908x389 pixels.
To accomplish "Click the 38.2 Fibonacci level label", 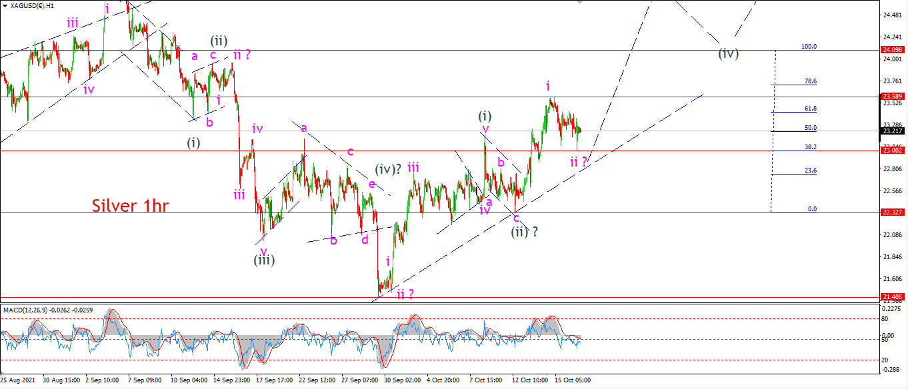I will [x=811, y=147].
